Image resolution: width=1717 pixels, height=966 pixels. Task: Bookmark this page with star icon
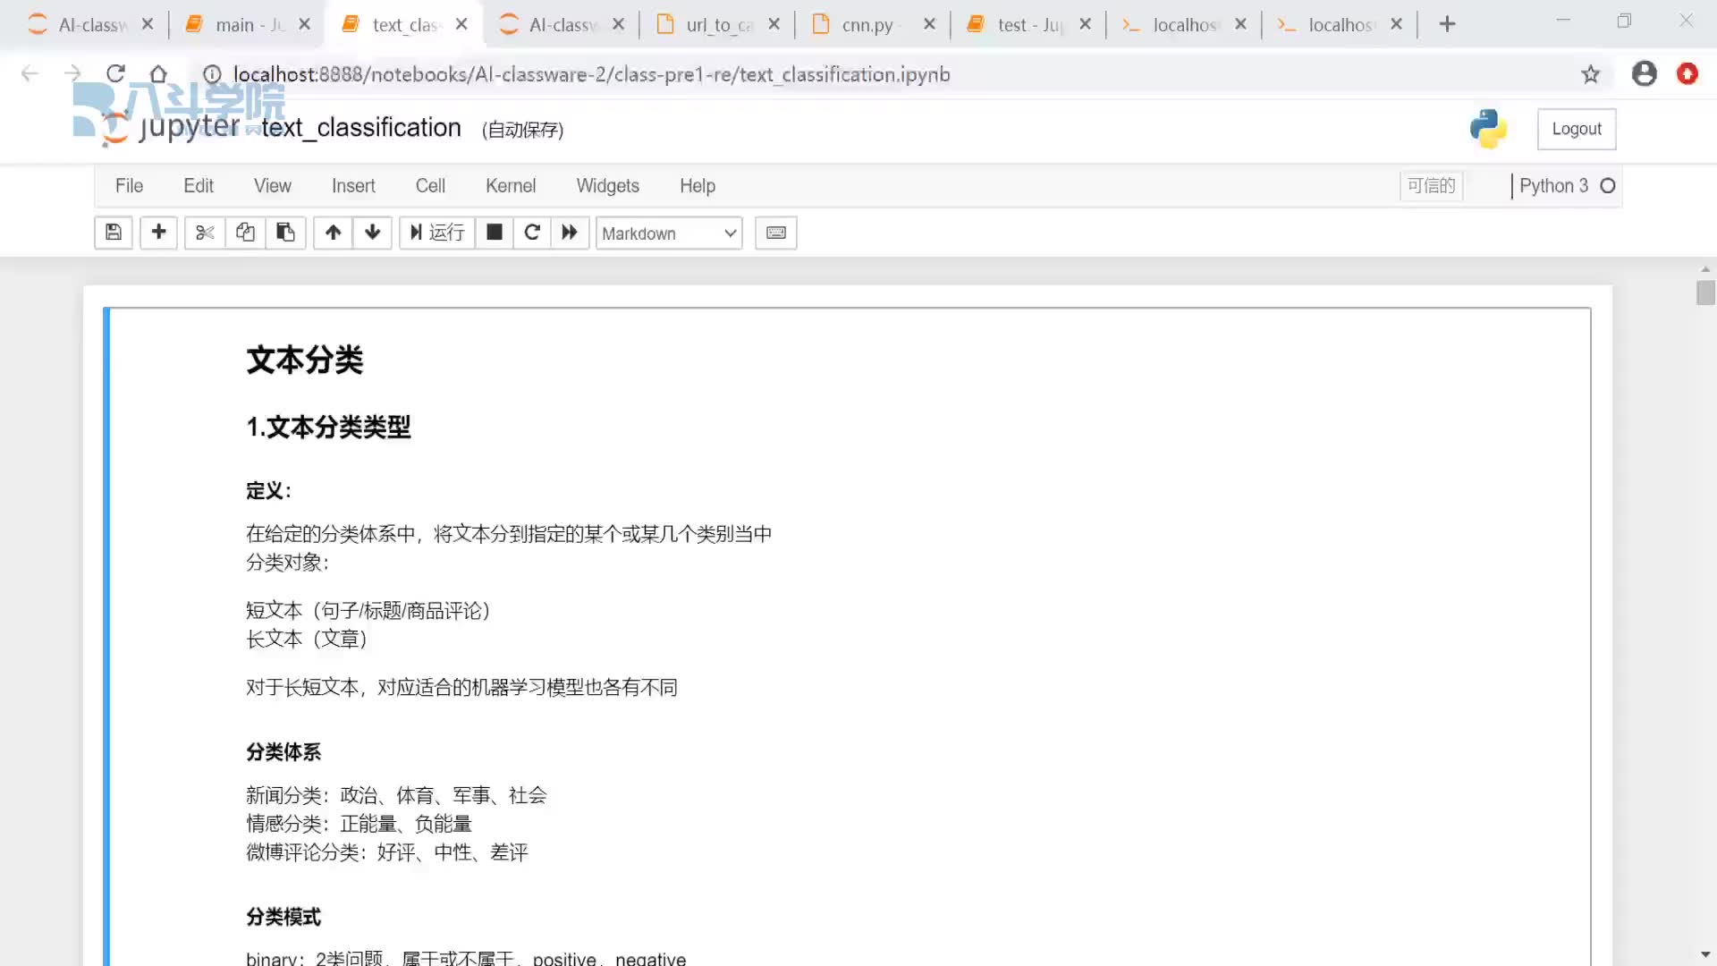1590,74
